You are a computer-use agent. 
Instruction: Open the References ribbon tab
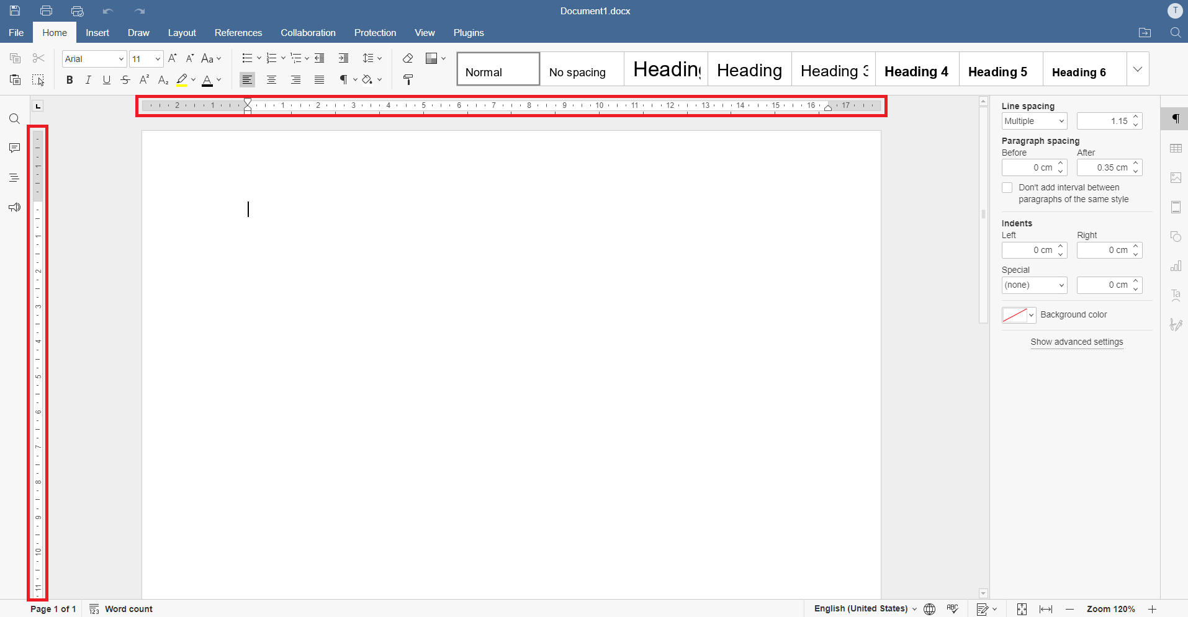click(x=238, y=32)
